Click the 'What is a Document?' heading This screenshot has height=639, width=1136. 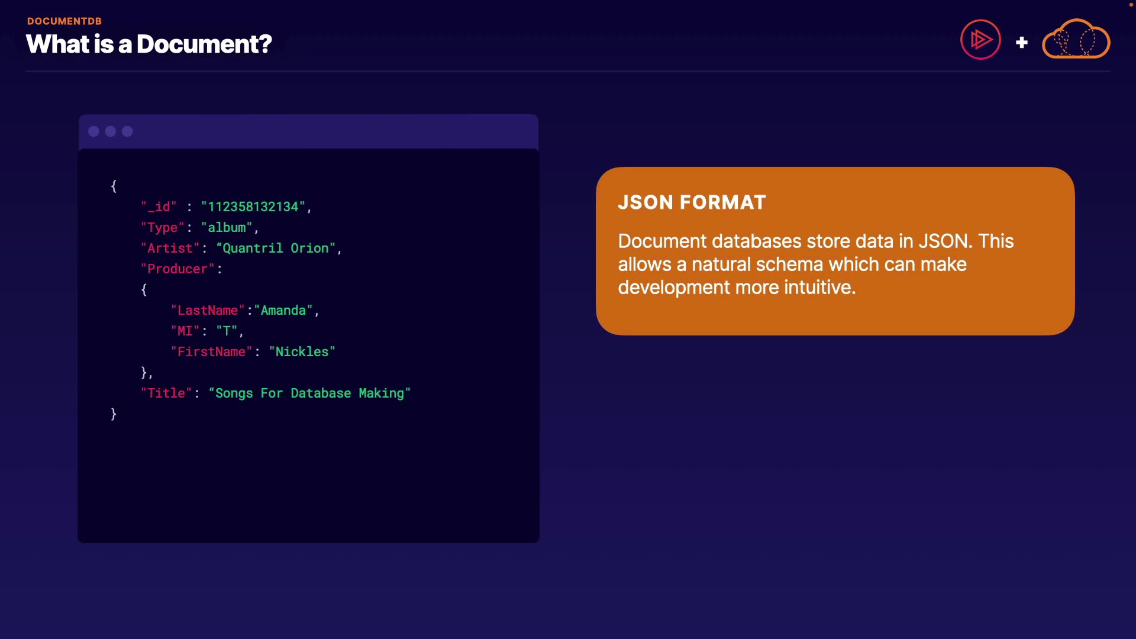pyautogui.click(x=149, y=44)
